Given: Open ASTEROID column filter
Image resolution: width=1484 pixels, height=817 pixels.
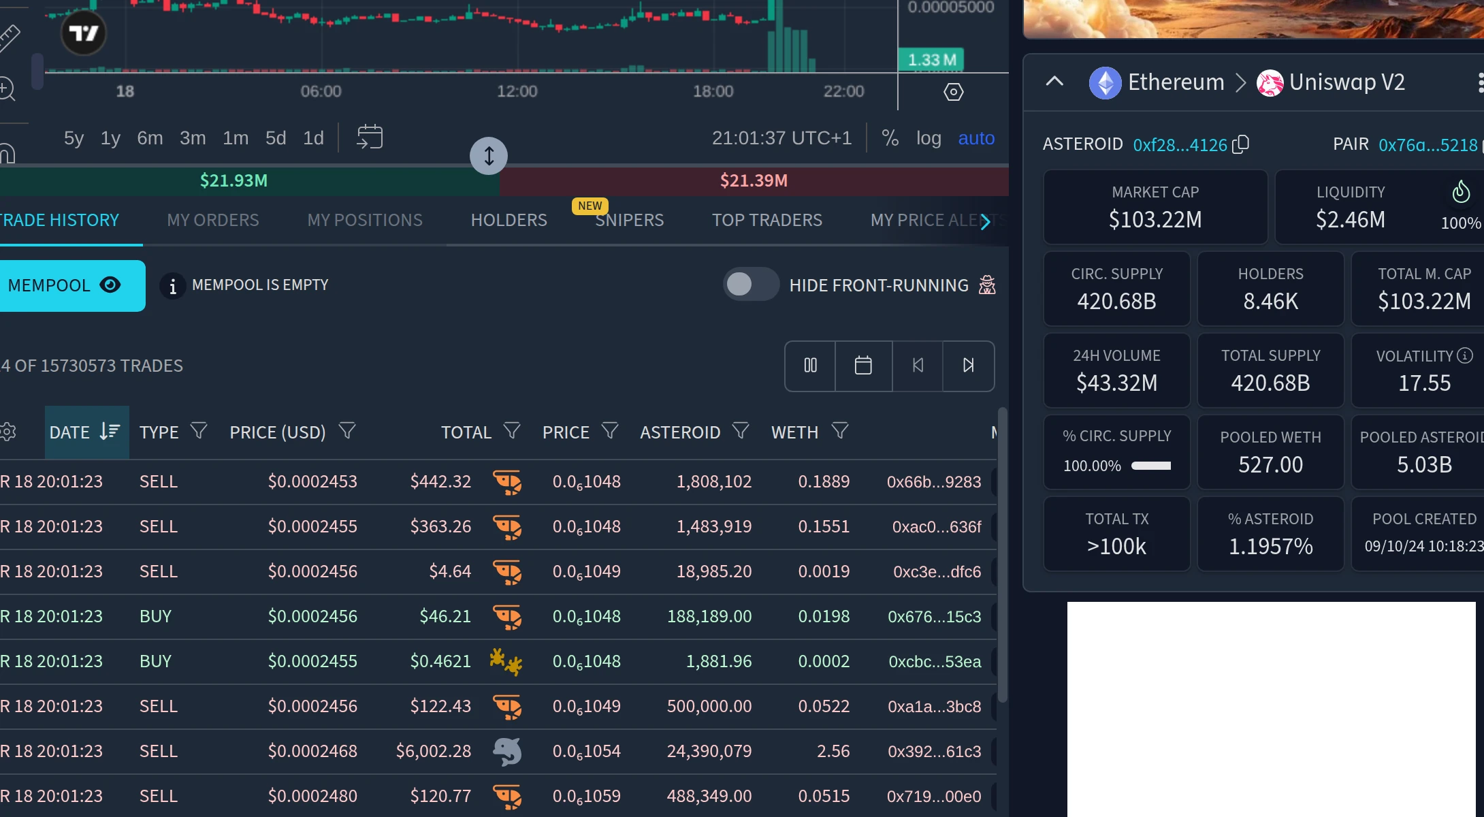Looking at the screenshot, I should (741, 431).
